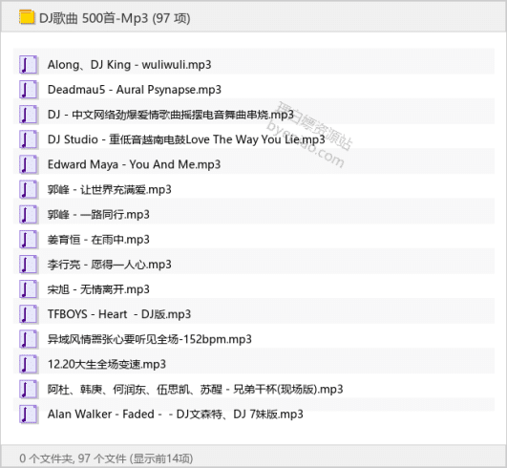Click music icon beside DJ Studio file
This screenshot has height=468, width=507.
pos(28,139)
